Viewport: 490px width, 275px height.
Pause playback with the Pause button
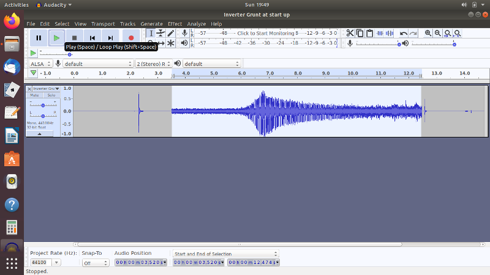click(39, 38)
